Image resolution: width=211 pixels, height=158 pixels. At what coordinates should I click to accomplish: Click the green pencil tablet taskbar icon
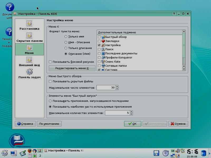click(23, 153)
